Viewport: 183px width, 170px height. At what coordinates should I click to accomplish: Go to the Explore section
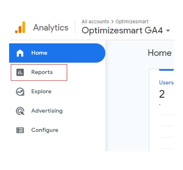tap(41, 91)
